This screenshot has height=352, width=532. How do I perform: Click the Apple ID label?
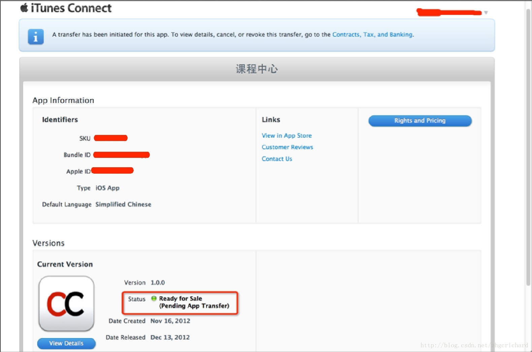click(78, 171)
